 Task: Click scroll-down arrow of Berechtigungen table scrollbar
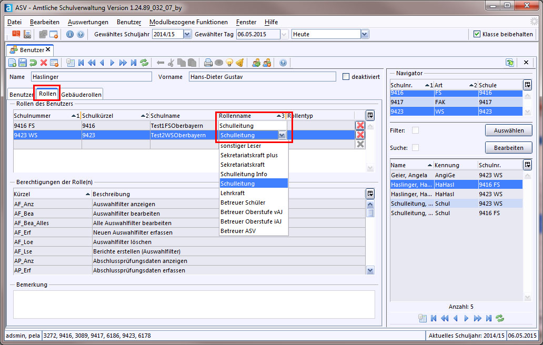370,270
